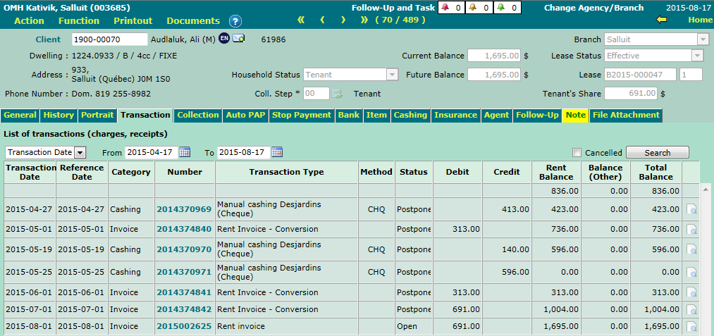This screenshot has width=714, height=336.
Task: Click the red bell follow-up alert icon
Action: tap(445, 8)
